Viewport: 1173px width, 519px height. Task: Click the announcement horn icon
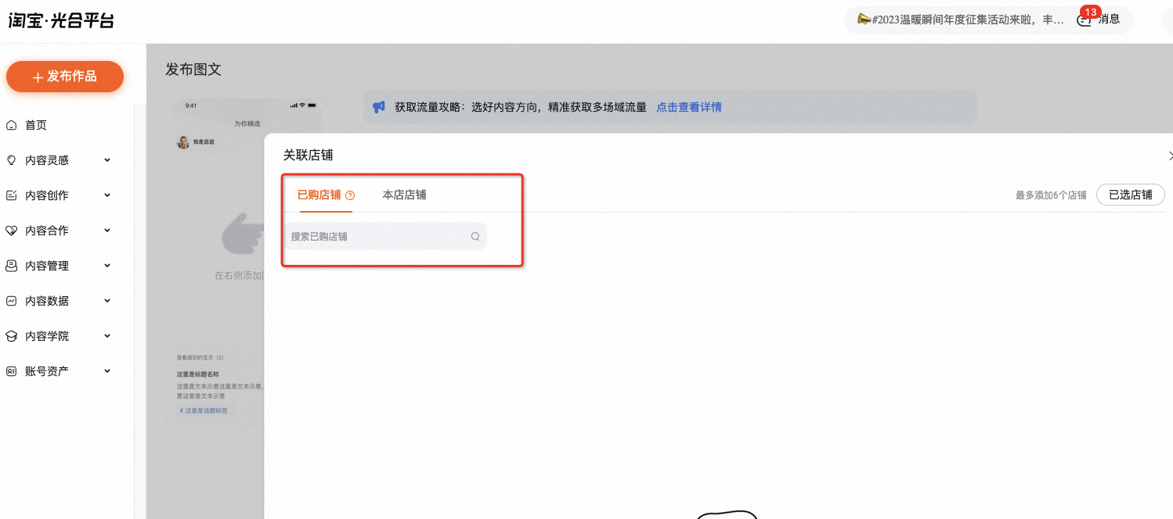click(864, 20)
